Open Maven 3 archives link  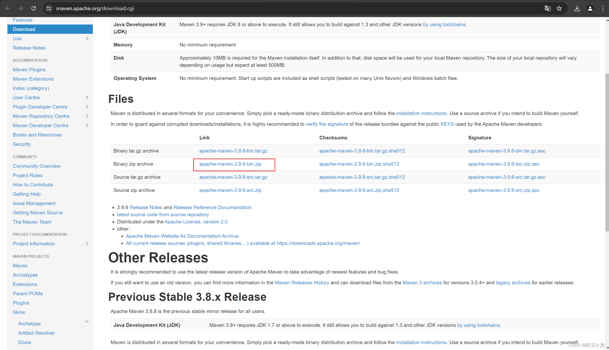pyautogui.click(x=422, y=283)
